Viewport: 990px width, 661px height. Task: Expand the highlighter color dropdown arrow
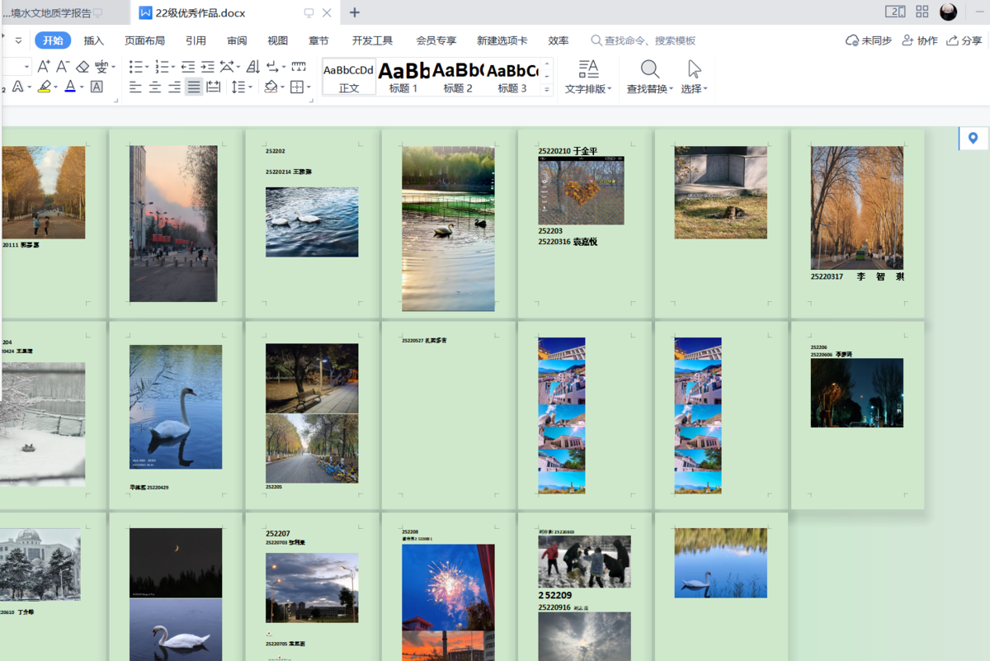point(57,87)
